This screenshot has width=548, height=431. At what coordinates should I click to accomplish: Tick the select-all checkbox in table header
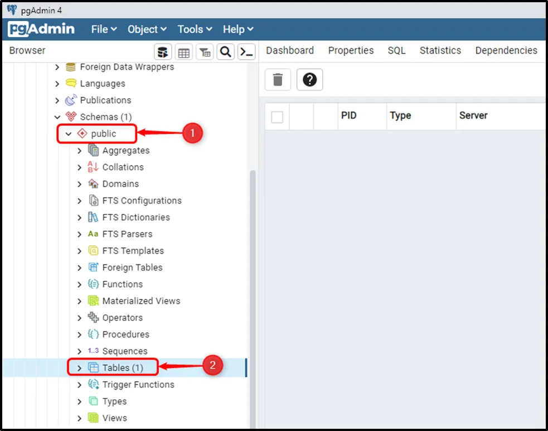(x=277, y=117)
